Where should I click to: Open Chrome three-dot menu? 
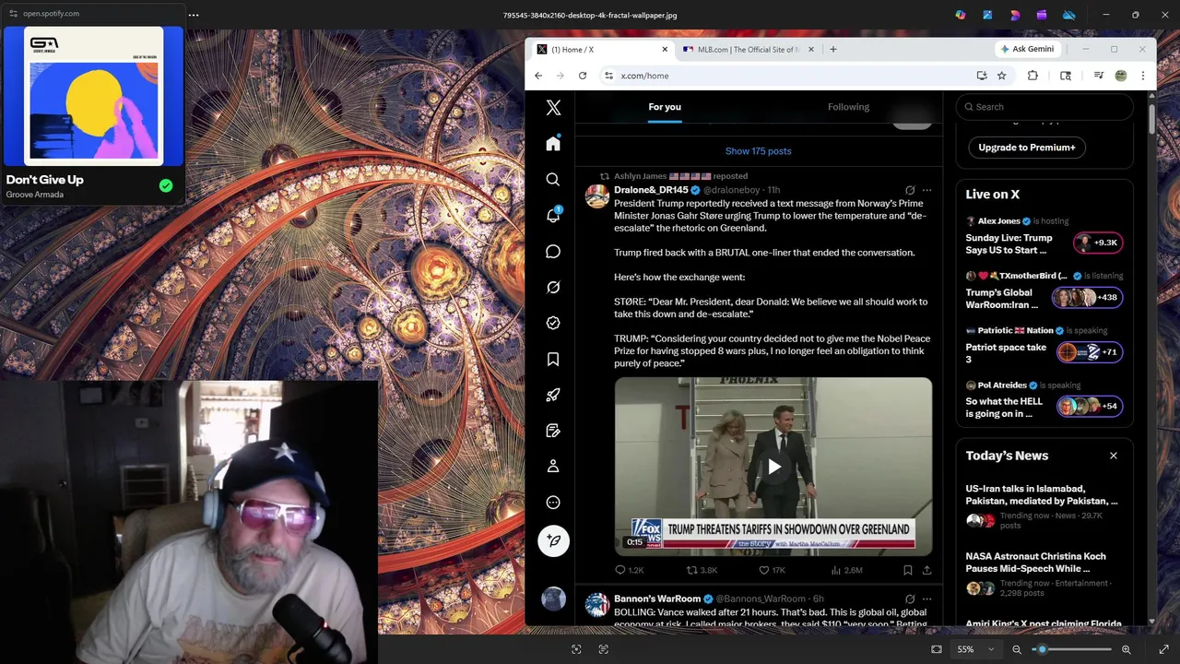tap(1143, 76)
